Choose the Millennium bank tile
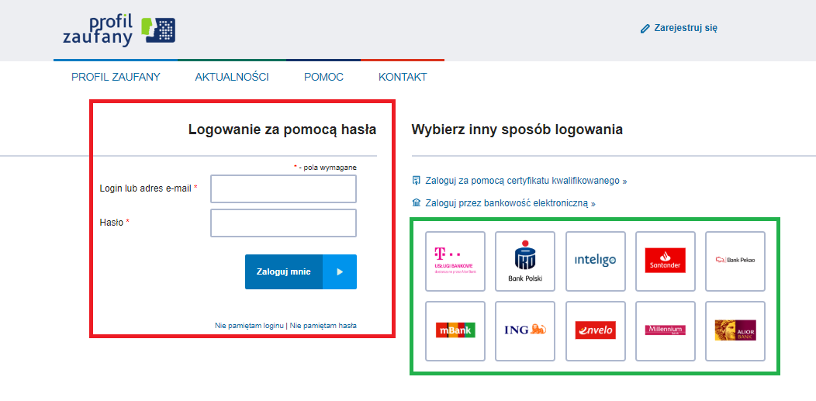The width and height of the screenshot is (816, 401). [665, 330]
